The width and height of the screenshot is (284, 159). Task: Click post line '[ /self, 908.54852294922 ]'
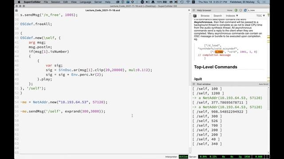[220, 112]
